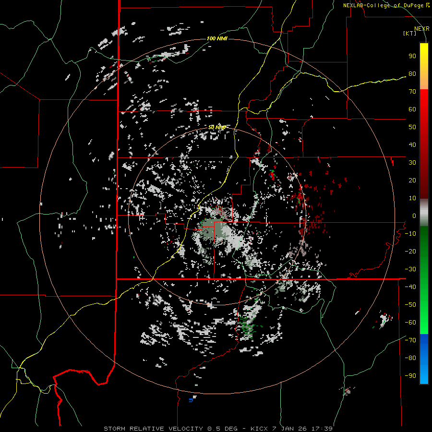The width and height of the screenshot is (432, 432).
Task: Click the 30 value on velocity scale
Action: 412,163
